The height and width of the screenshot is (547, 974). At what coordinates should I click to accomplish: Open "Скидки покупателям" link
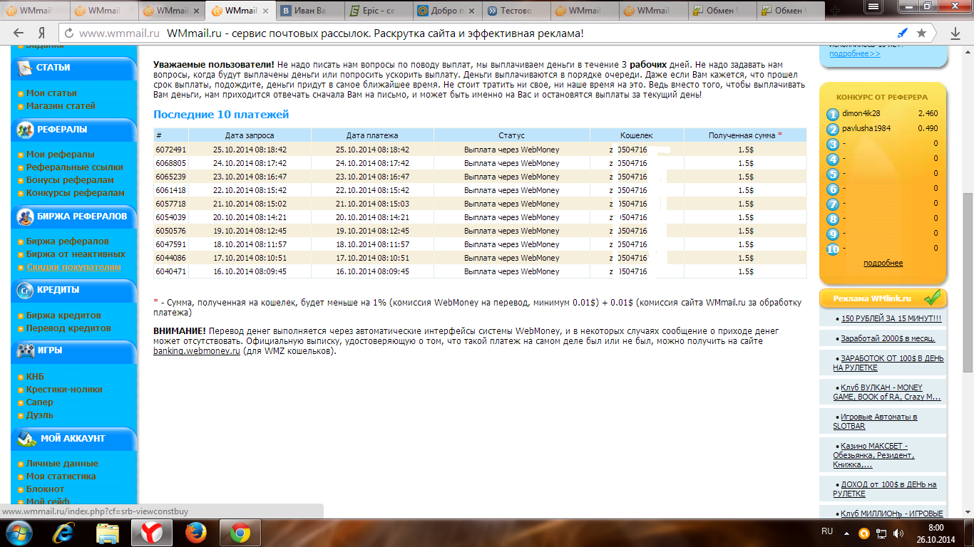tap(73, 267)
